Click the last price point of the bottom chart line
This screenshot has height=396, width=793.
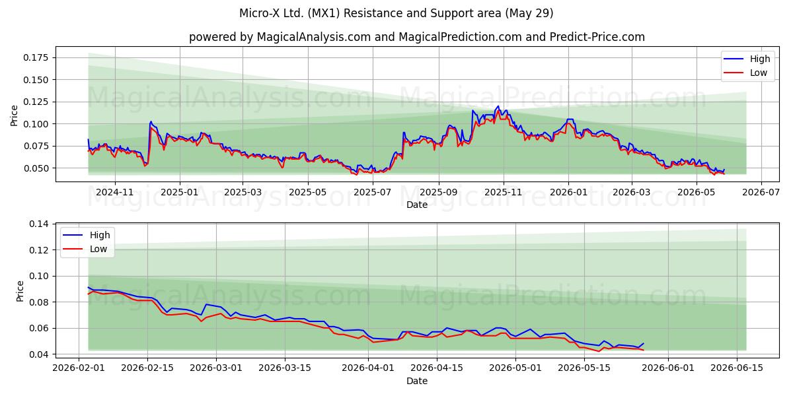tap(643, 344)
